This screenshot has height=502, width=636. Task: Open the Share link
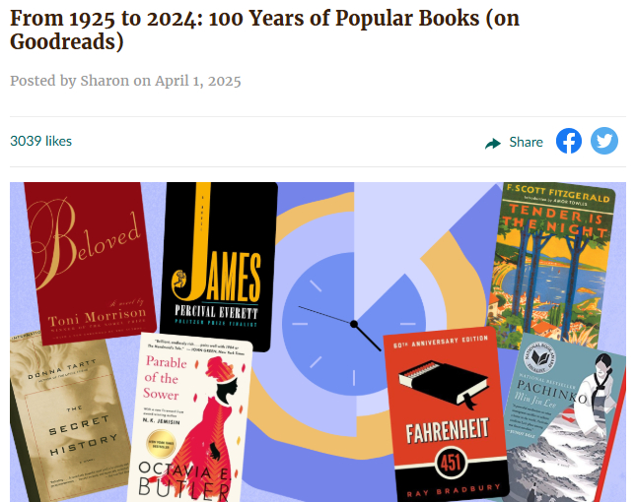pyautogui.click(x=526, y=142)
